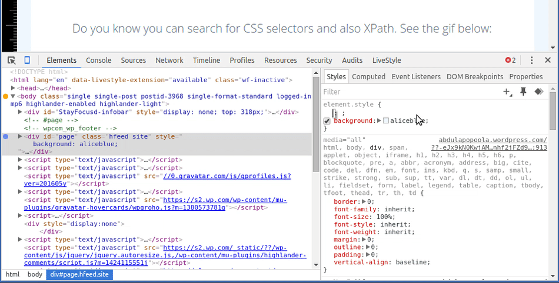
Task: Switch to the Console tab
Action: pos(98,60)
